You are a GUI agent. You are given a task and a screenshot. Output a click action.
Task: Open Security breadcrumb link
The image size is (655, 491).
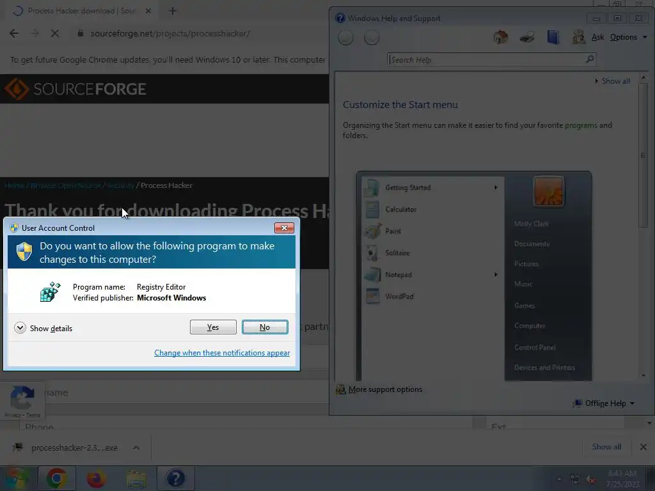pos(120,185)
